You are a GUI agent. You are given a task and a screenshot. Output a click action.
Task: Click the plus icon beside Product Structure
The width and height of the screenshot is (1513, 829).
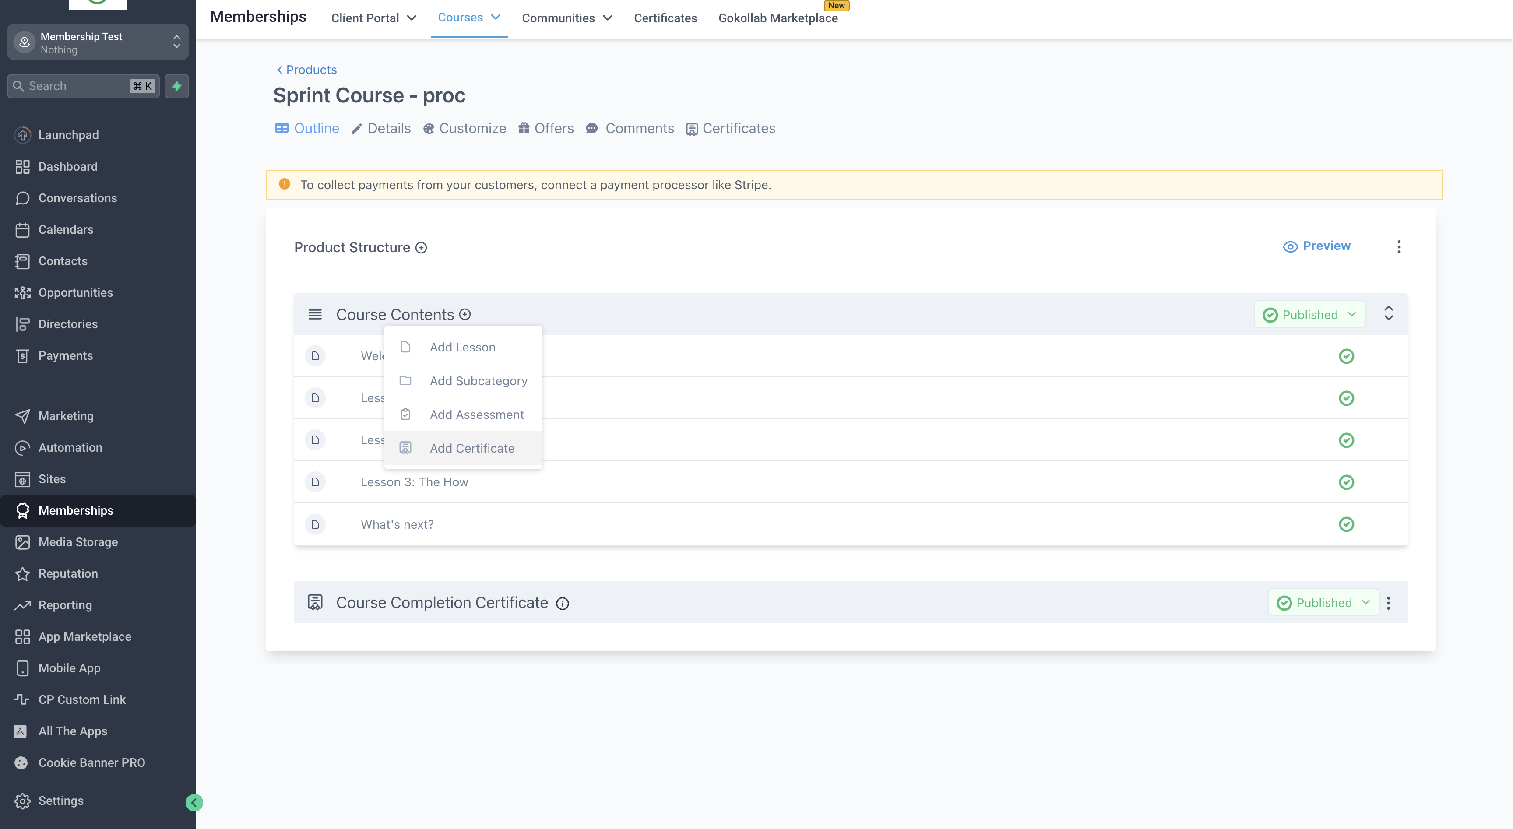pos(421,248)
